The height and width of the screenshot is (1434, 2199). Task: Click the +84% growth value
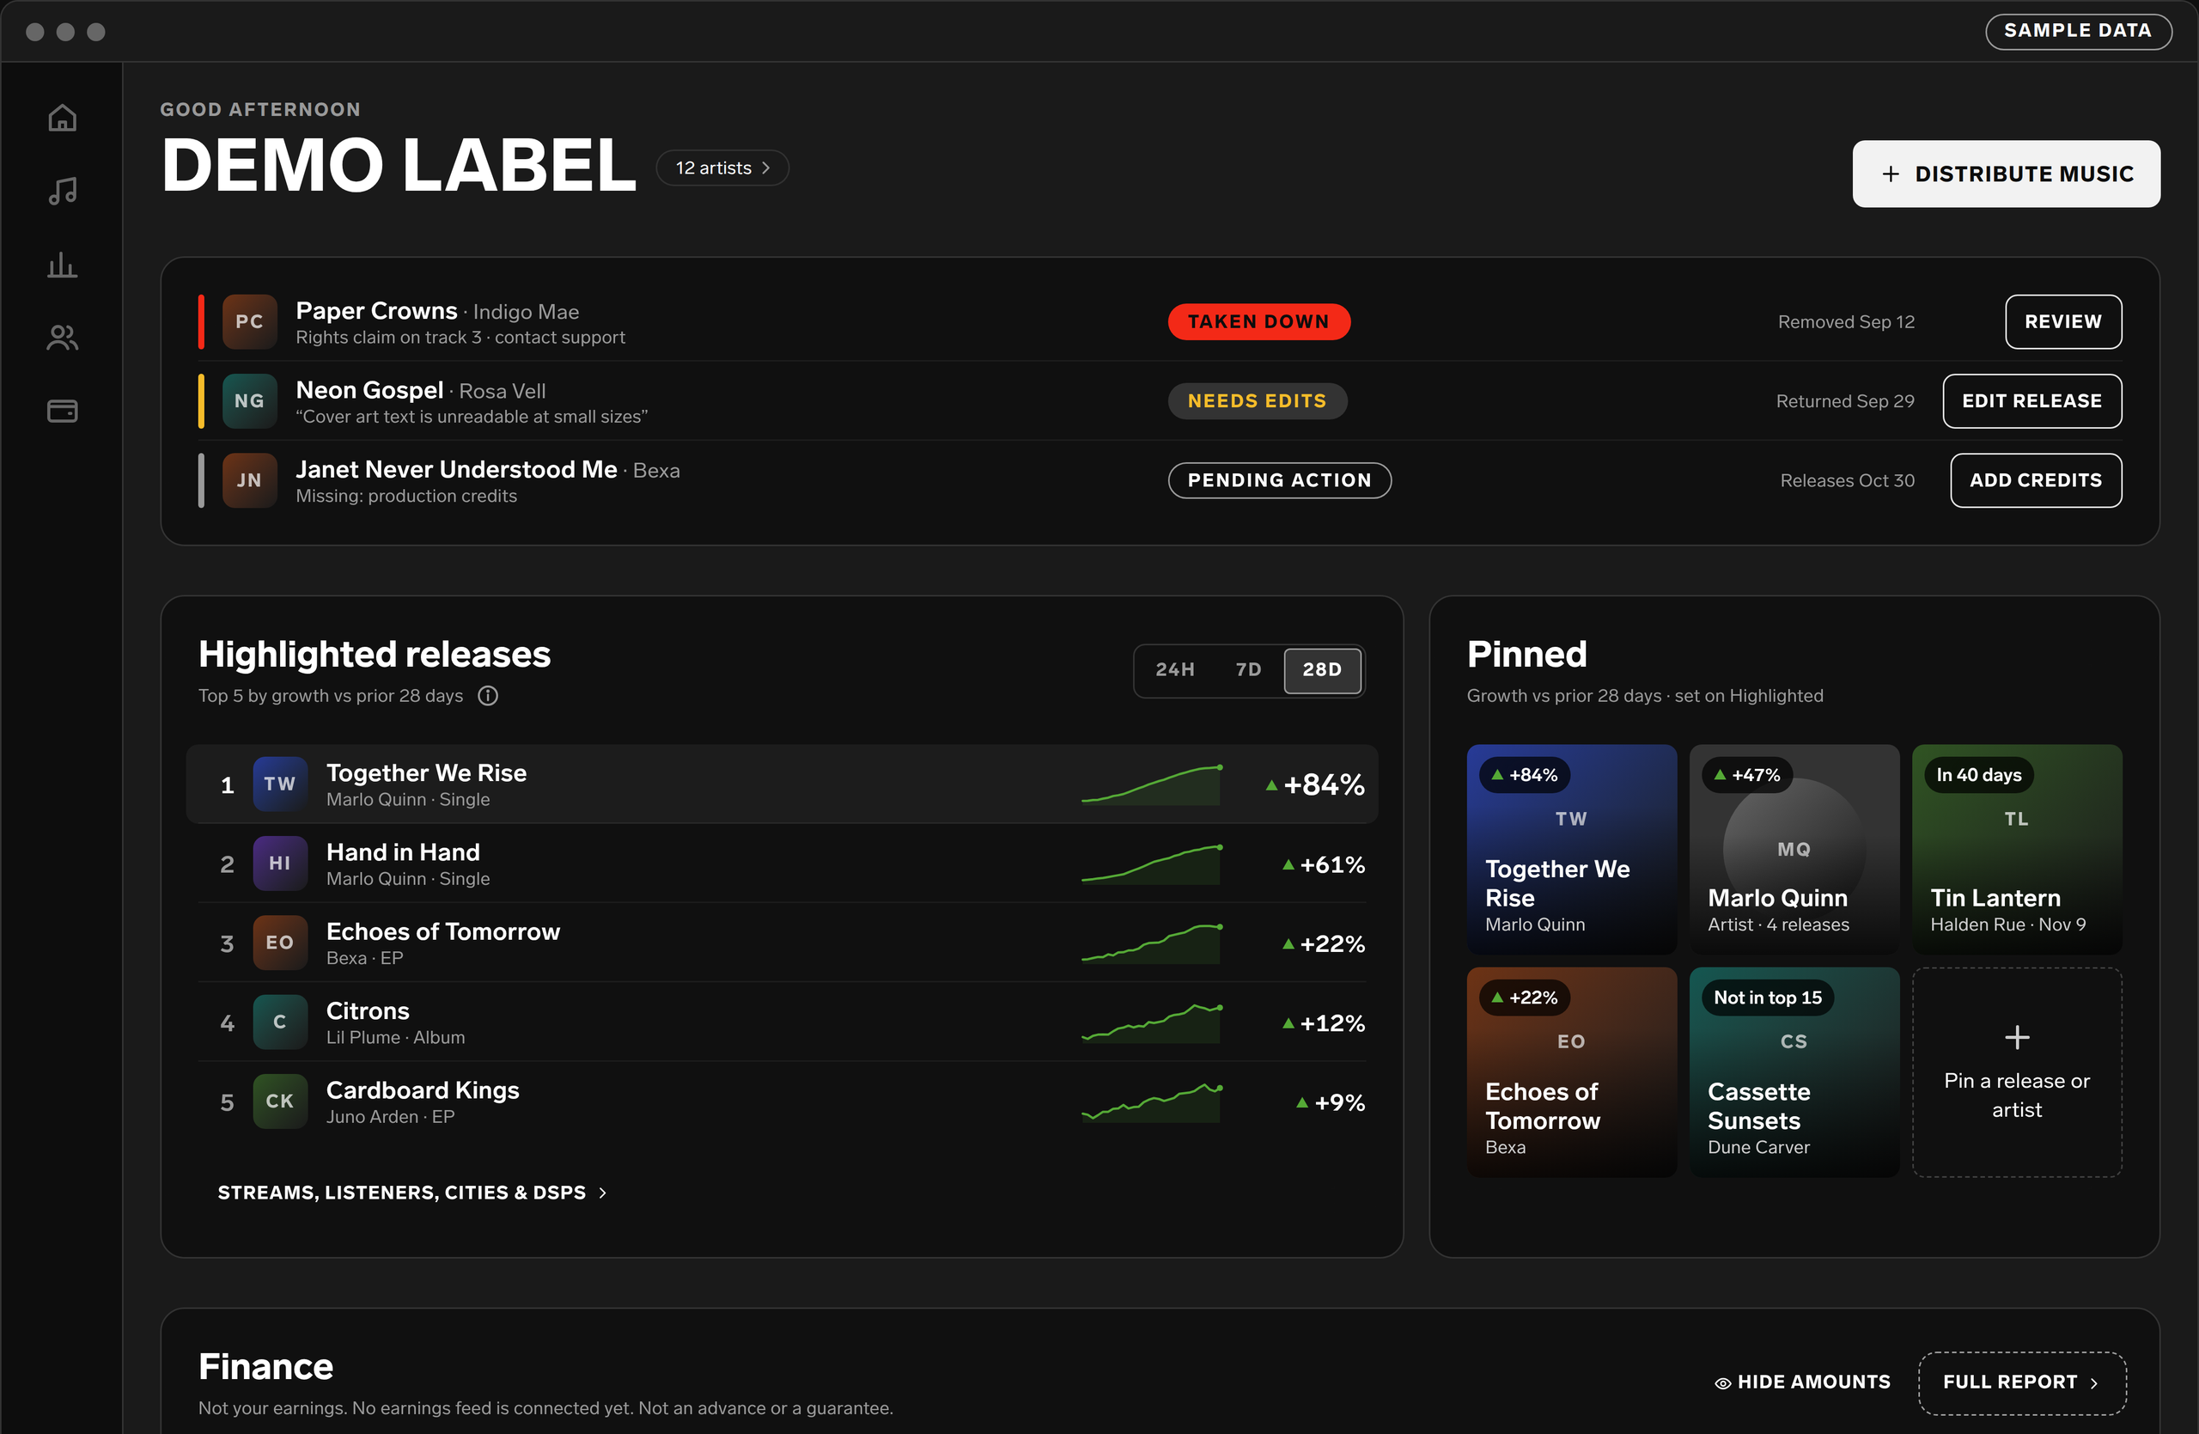1314,784
